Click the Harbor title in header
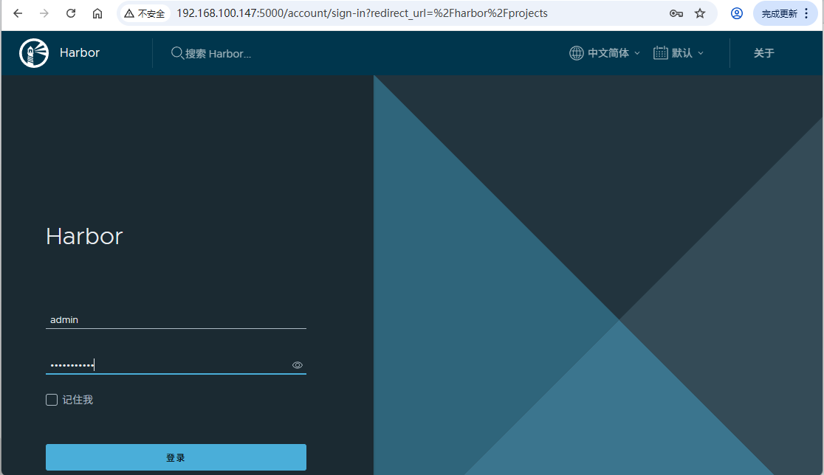Screen dimensions: 824x475 tap(79, 52)
